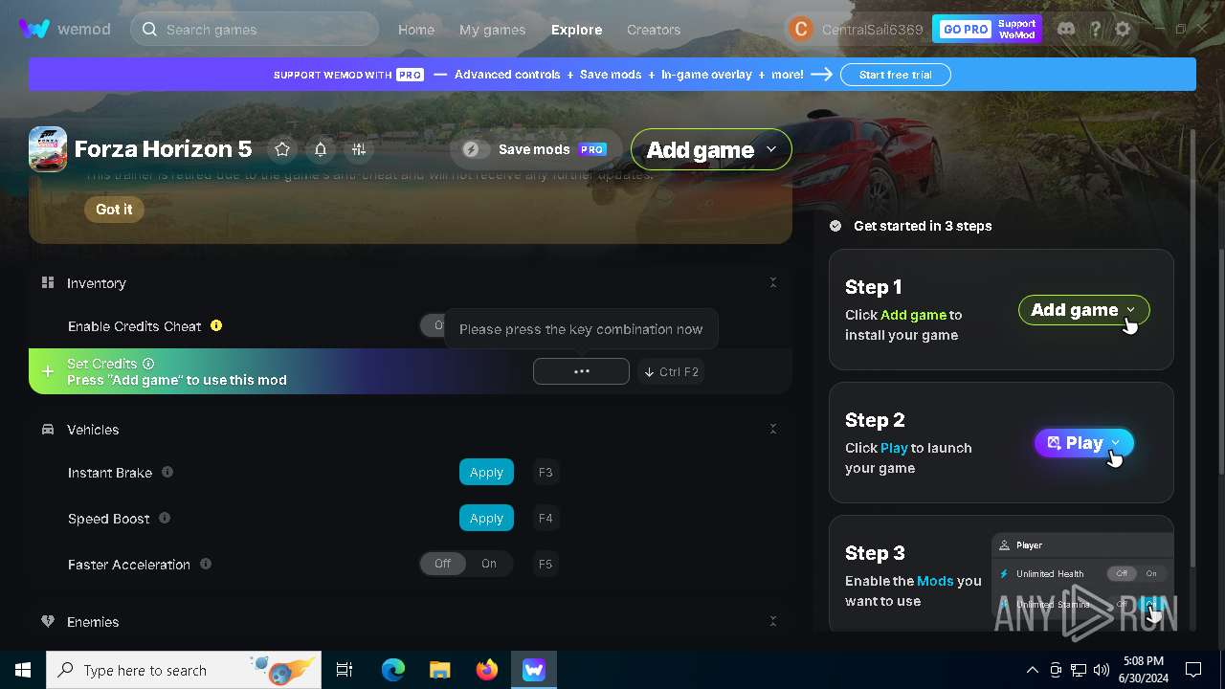Click Add game button in Step 1
The height and width of the screenshot is (689, 1225).
[1083, 310]
